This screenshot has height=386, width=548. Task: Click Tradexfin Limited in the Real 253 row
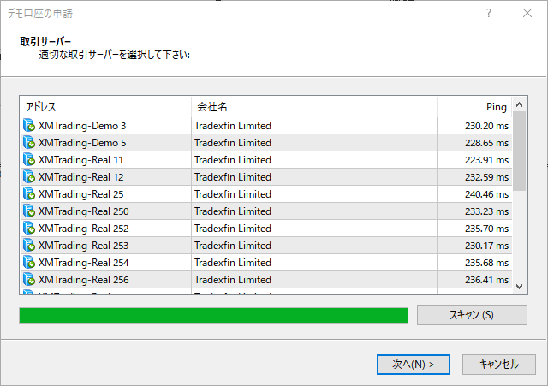pyautogui.click(x=233, y=246)
